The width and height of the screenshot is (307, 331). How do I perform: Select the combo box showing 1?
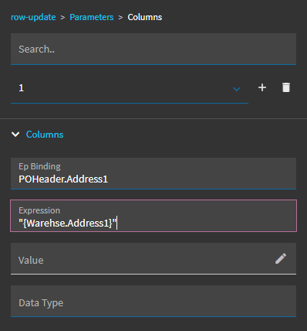click(130, 88)
